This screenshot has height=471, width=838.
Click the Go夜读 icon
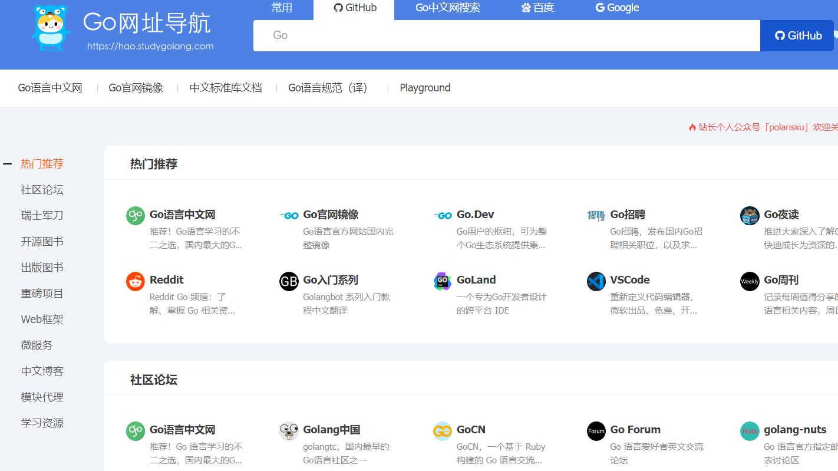(750, 216)
